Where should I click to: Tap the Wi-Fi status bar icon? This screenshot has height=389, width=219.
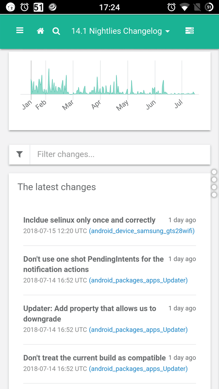(x=184, y=8)
